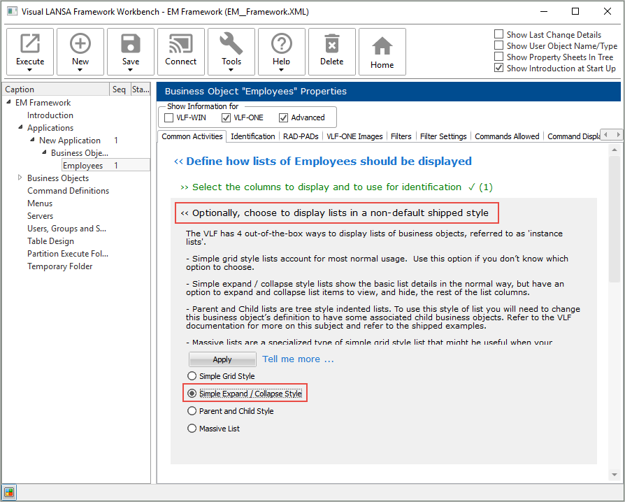This screenshot has height=502, width=625.
Task: Uncheck Show Introduction at Start Up
Action: (498, 68)
